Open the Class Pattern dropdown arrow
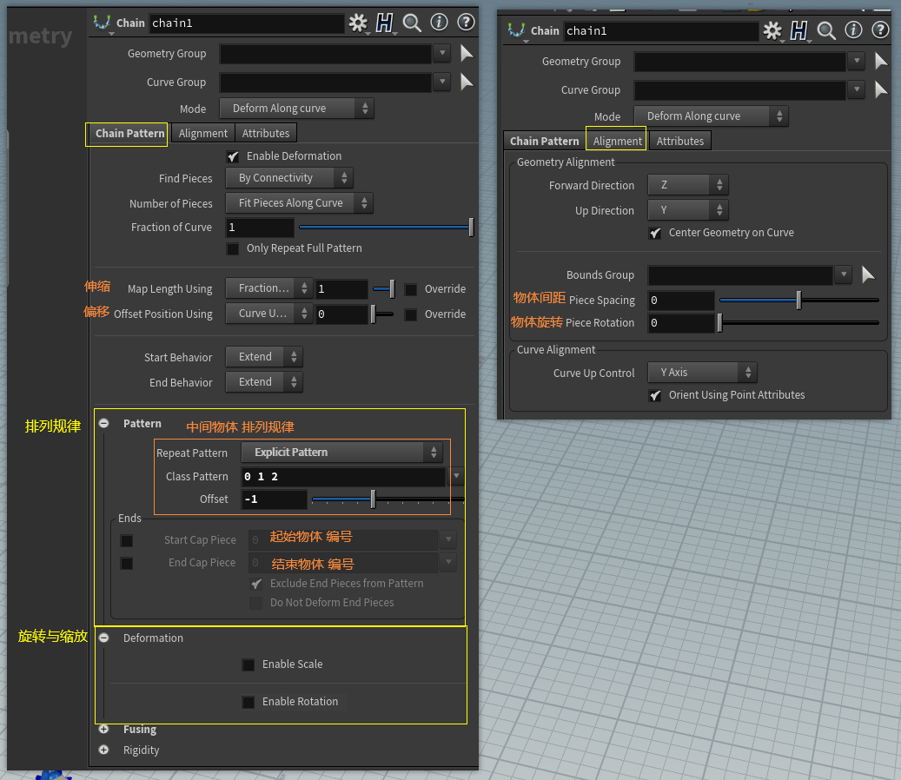This screenshot has height=780, width=901. pyautogui.click(x=456, y=476)
